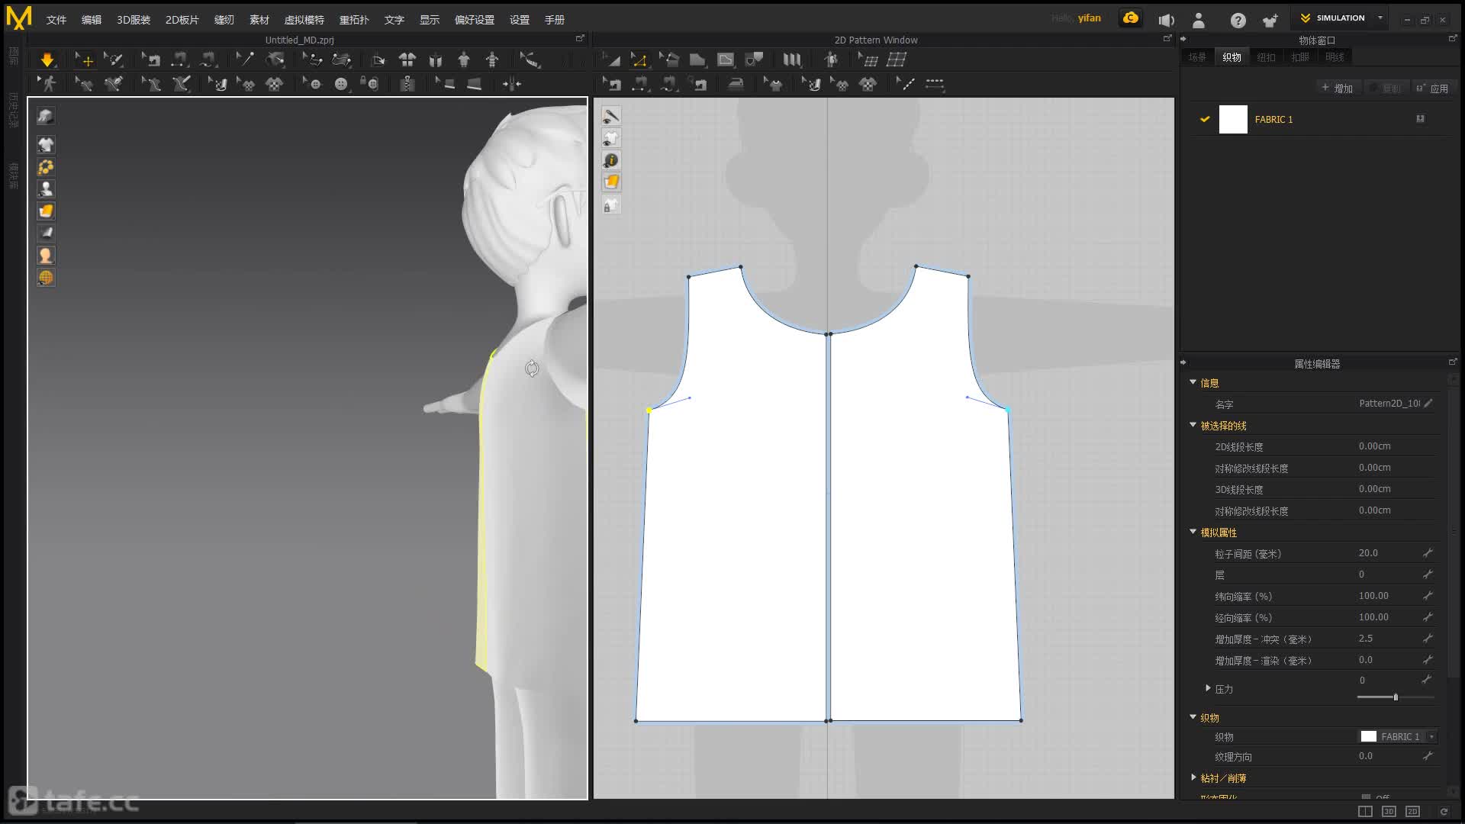Select the Select/Move tool in 3D toolbar
This screenshot has height=824, width=1465.
click(84, 60)
